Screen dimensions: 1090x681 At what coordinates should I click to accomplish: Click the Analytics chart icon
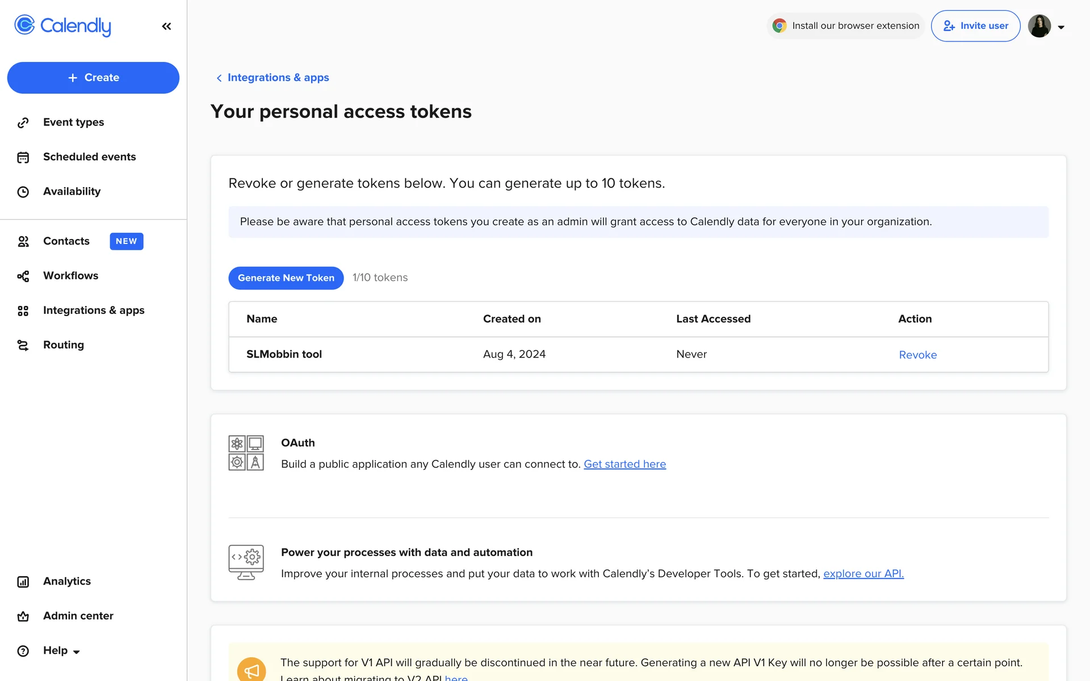(x=23, y=582)
